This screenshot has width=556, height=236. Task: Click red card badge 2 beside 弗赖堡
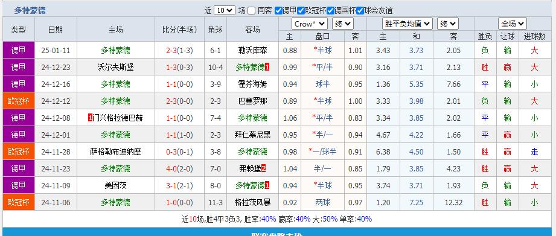[x=263, y=168]
